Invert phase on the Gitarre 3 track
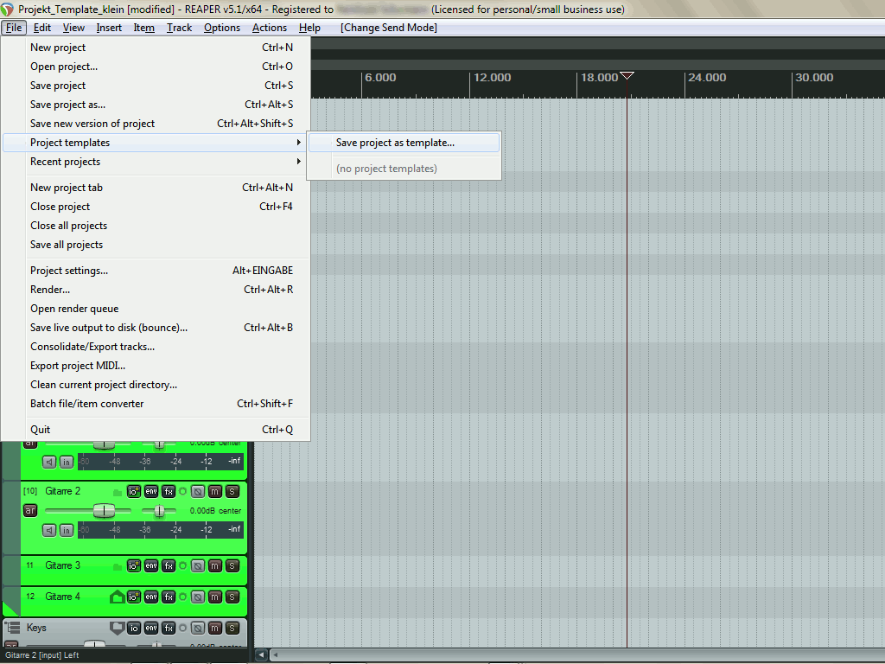The image size is (885, 664). (198, 565)
